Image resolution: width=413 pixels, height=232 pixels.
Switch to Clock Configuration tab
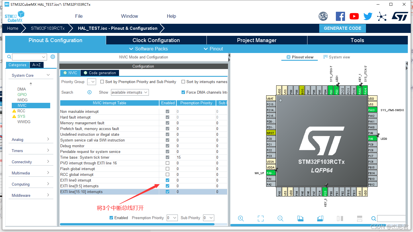156,40
